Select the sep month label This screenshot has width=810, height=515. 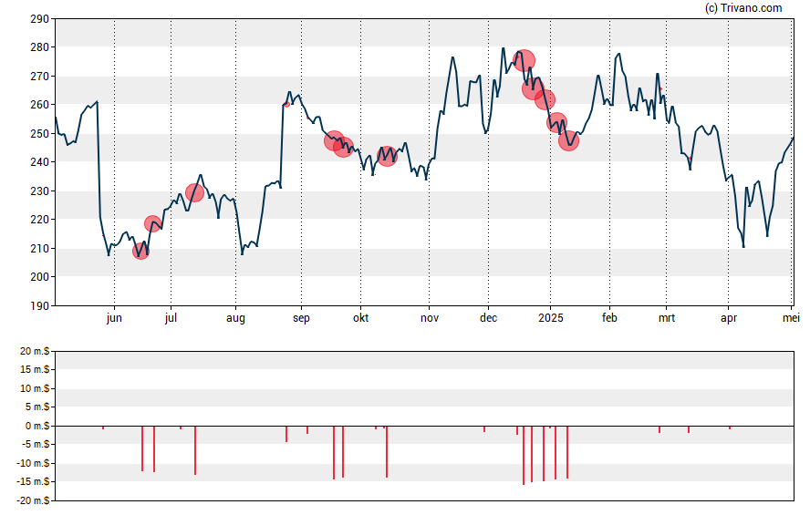click(301, 318)
